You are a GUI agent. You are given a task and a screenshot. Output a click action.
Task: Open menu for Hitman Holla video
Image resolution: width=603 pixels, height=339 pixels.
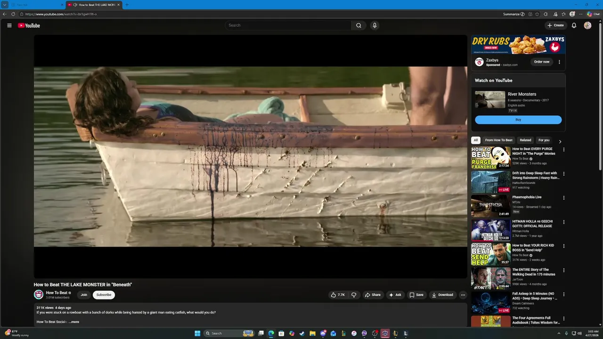[563, 222]
